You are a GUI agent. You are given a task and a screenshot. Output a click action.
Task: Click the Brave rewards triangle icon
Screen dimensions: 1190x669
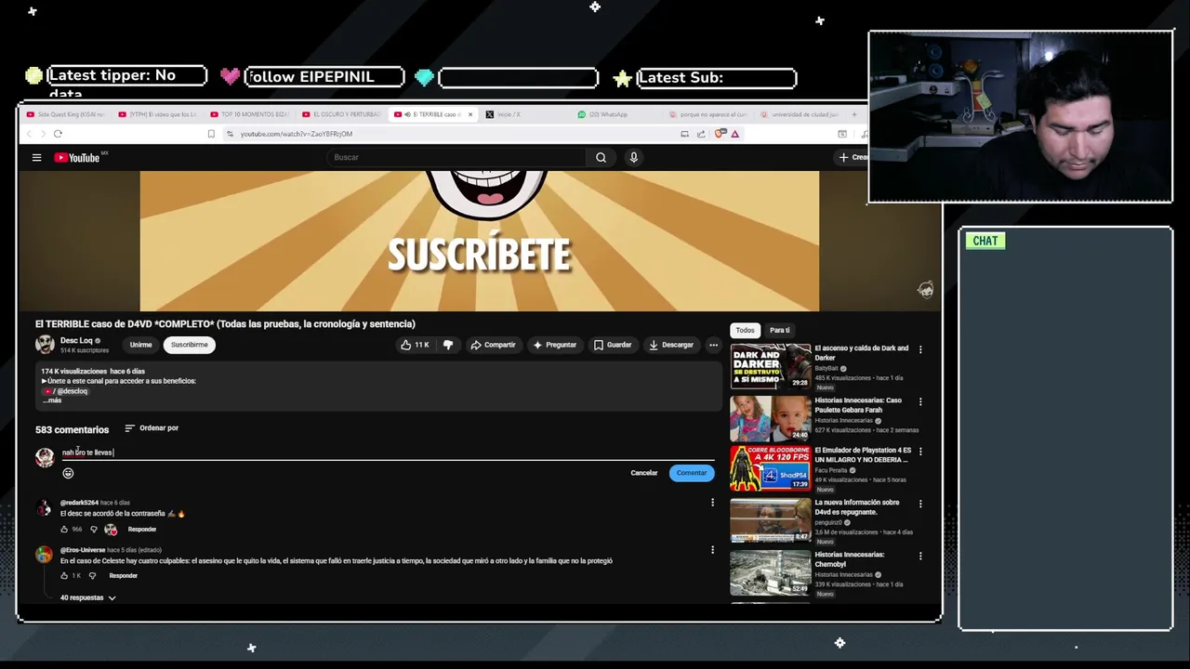click(734, 134)
